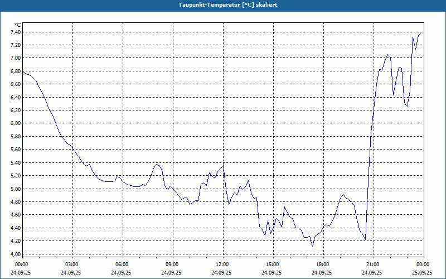Click the 24.09.25 date under 12:00

221,272
